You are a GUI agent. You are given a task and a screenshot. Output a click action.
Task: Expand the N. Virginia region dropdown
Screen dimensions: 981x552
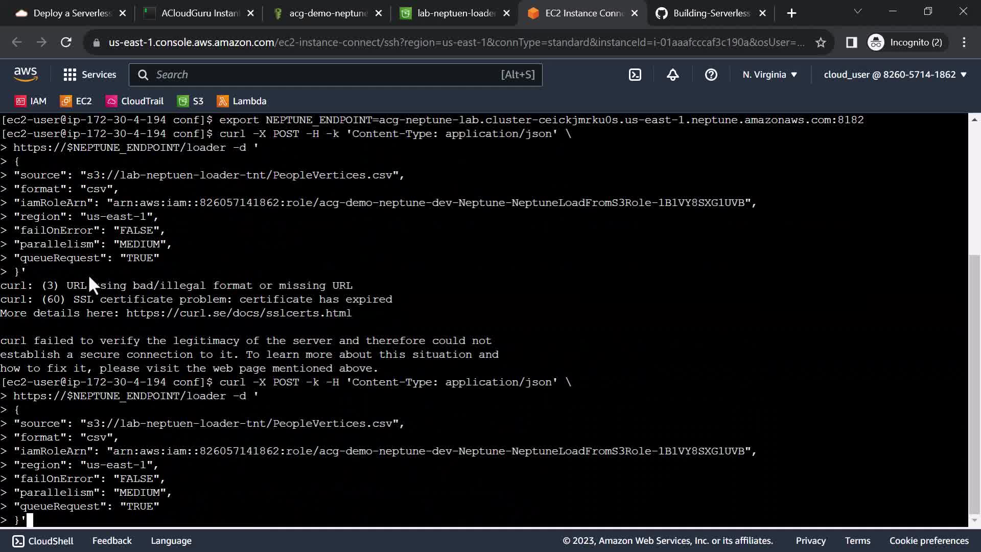pyautogui.click(x=769, y=75)
